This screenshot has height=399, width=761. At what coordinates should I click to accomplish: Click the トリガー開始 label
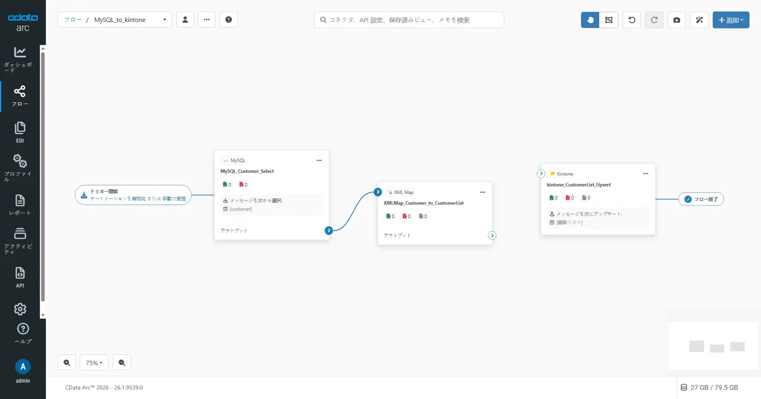click(x=104, y=191)
